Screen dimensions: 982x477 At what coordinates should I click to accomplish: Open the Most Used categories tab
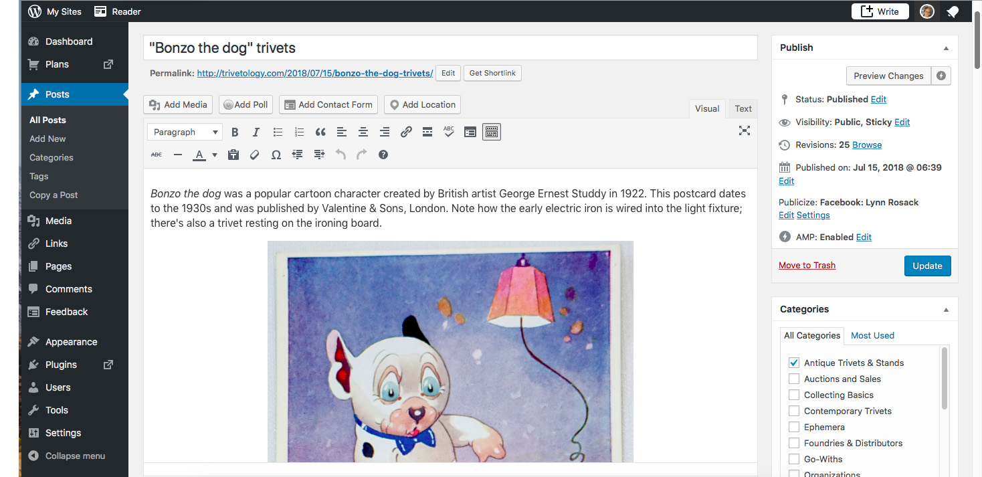872,335
